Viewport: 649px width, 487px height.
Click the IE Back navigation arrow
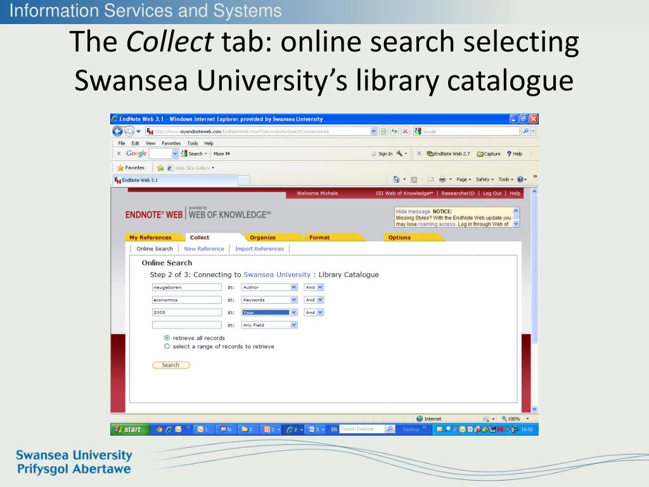[118, 131]
